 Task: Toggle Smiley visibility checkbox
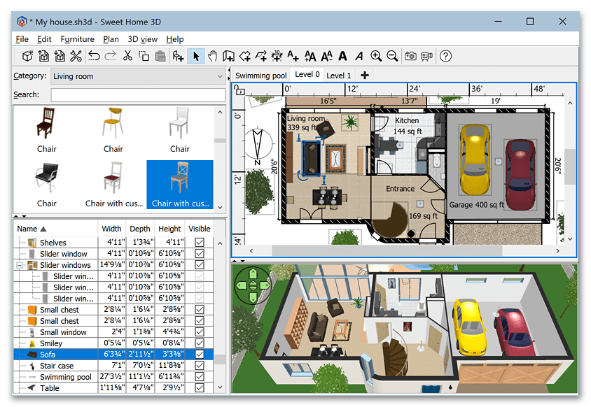click(200, 343)
